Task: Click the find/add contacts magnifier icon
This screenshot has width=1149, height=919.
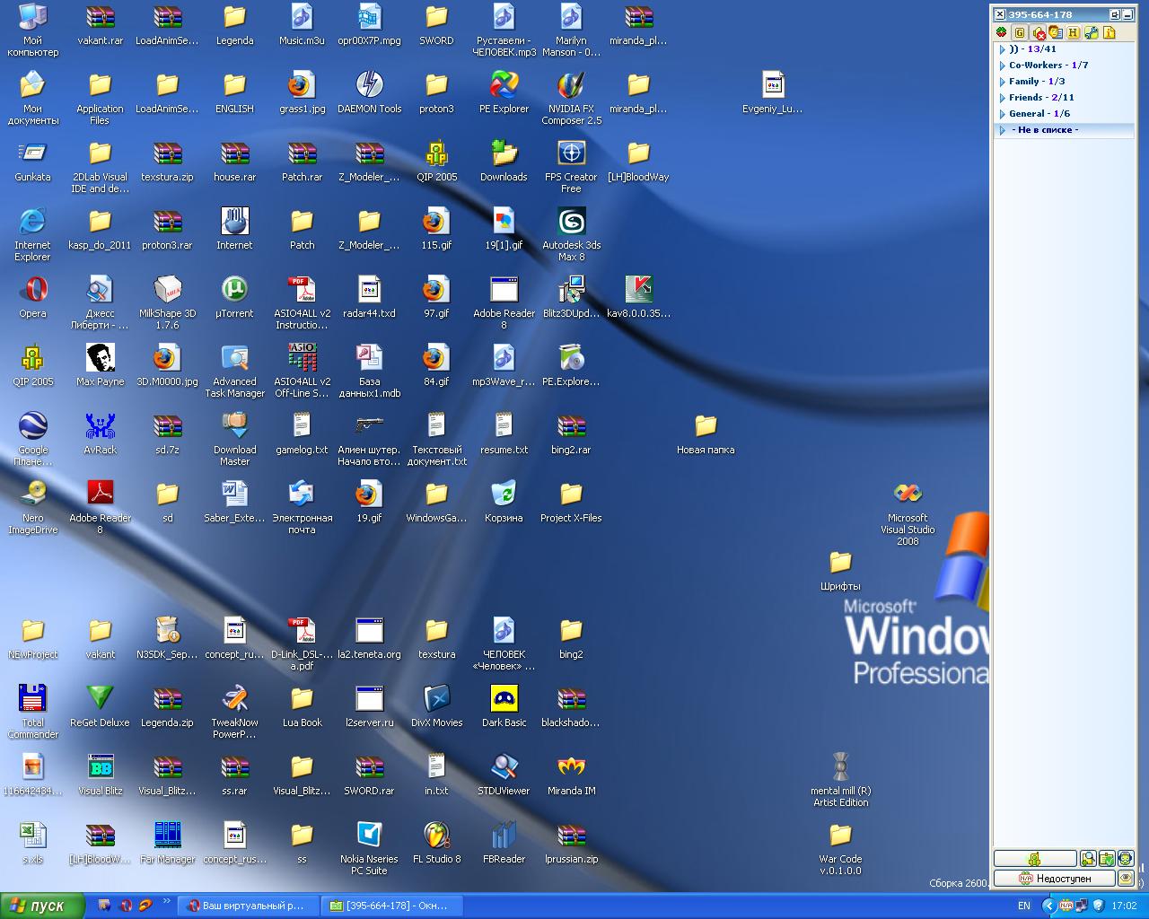Action: (x=1088, y=859)
